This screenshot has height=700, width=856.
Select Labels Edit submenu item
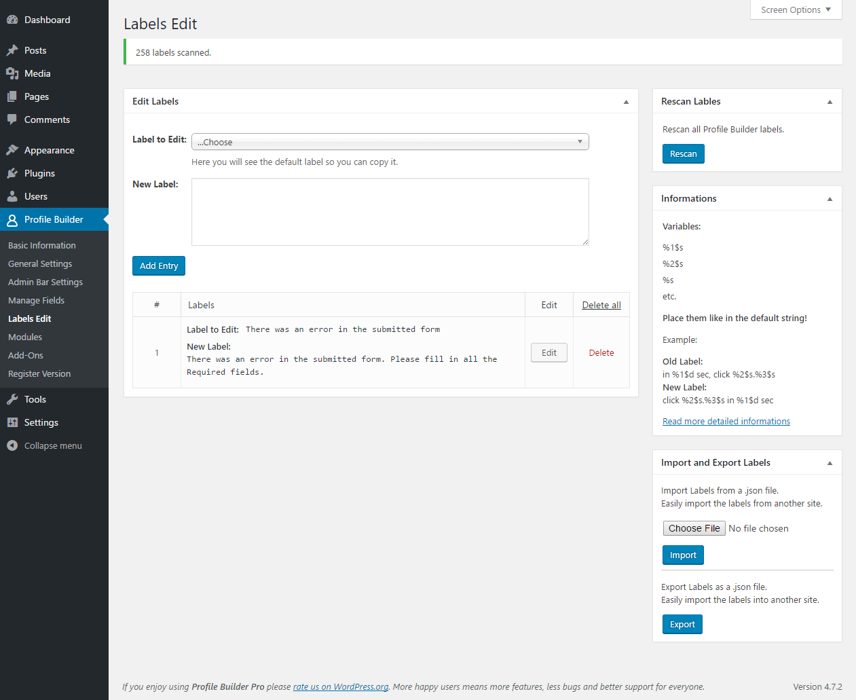(30, 318)
